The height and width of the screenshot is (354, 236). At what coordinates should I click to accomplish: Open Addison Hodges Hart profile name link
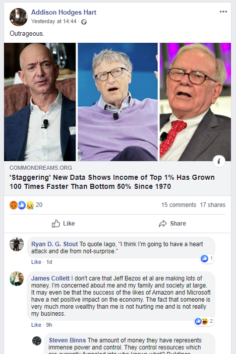pos(64,13)
